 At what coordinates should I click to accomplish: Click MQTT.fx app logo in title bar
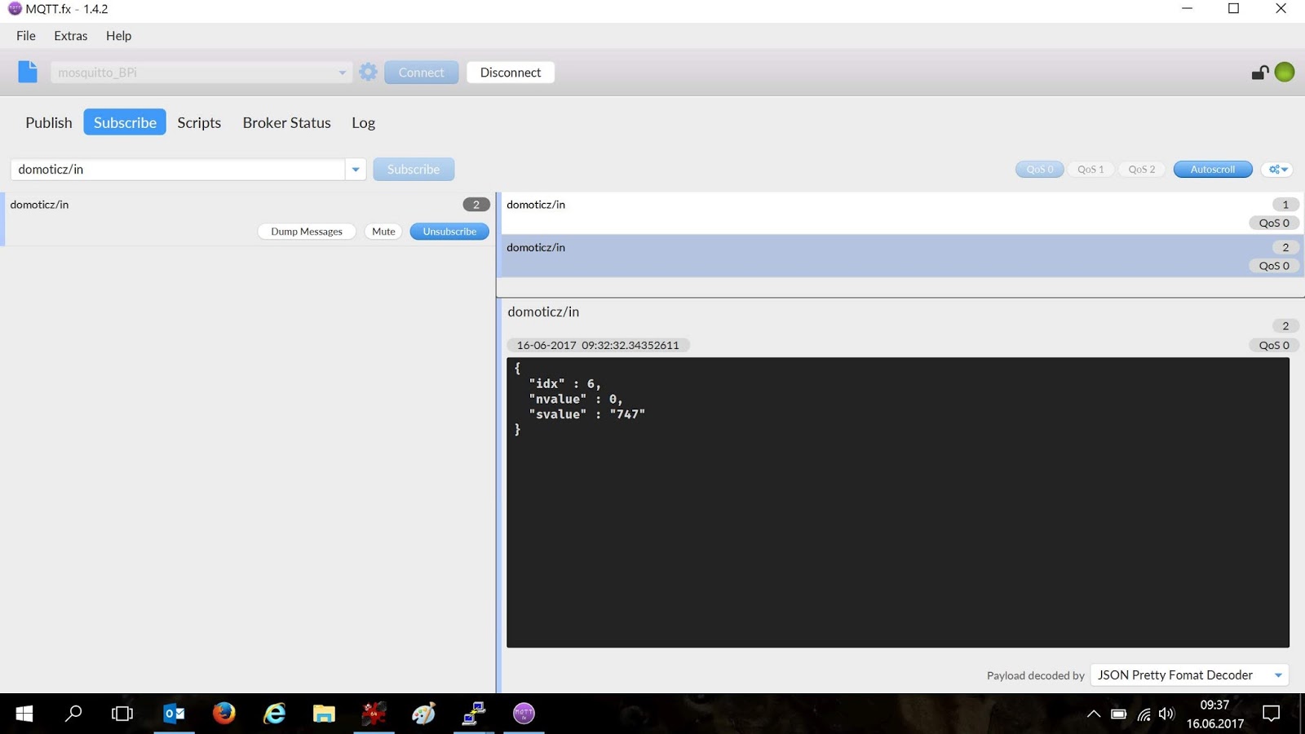point(15,9)
